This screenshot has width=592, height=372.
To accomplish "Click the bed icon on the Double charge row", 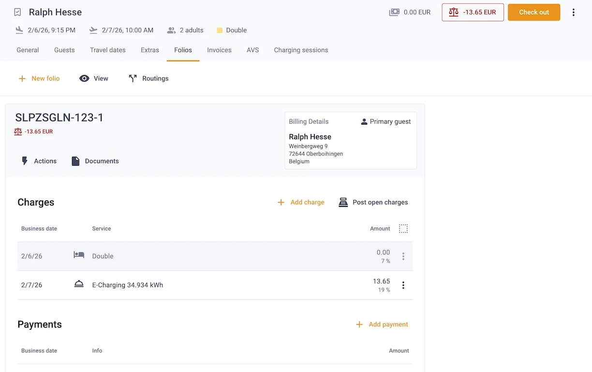I will coord(79,256).
